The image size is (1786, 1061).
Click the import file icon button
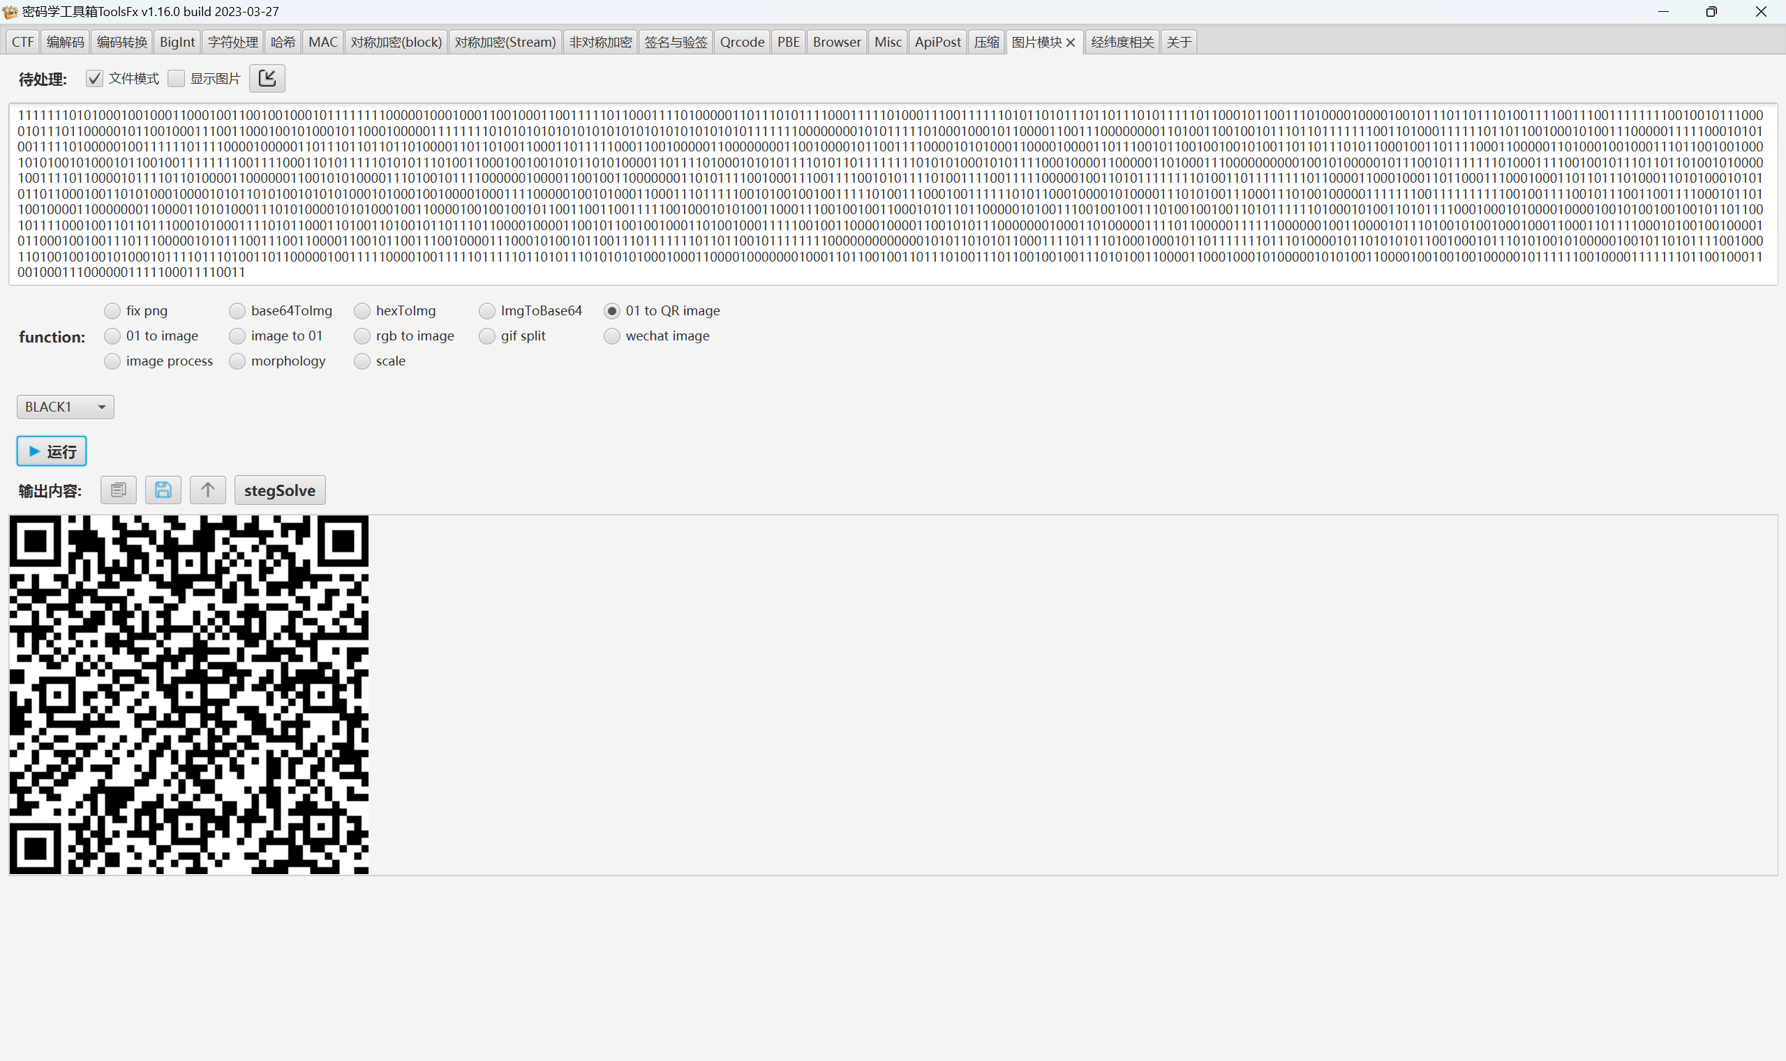(x=267, y=79)
